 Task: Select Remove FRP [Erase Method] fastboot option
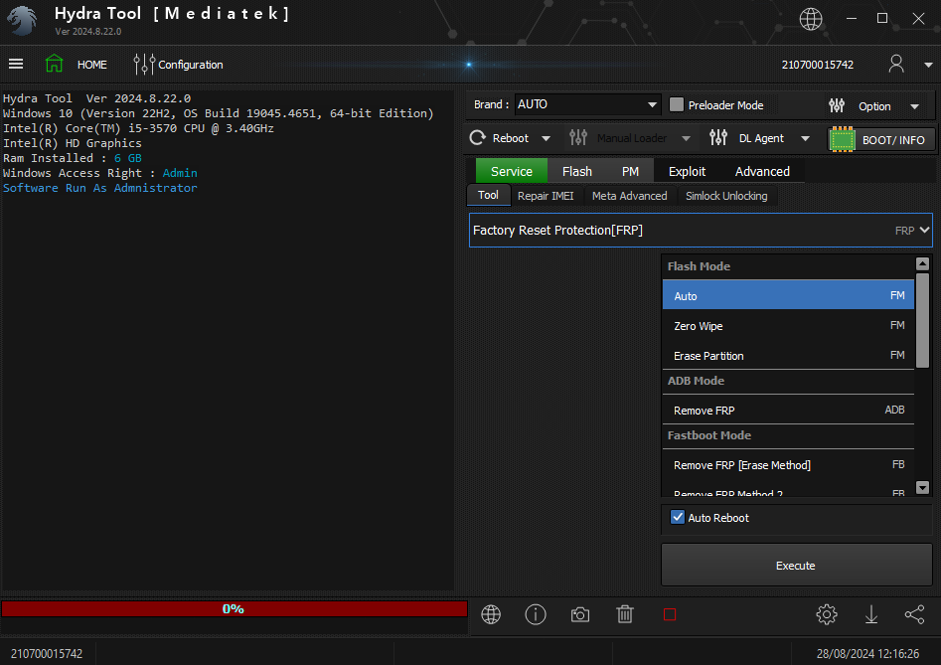click(x=788, y=464)
